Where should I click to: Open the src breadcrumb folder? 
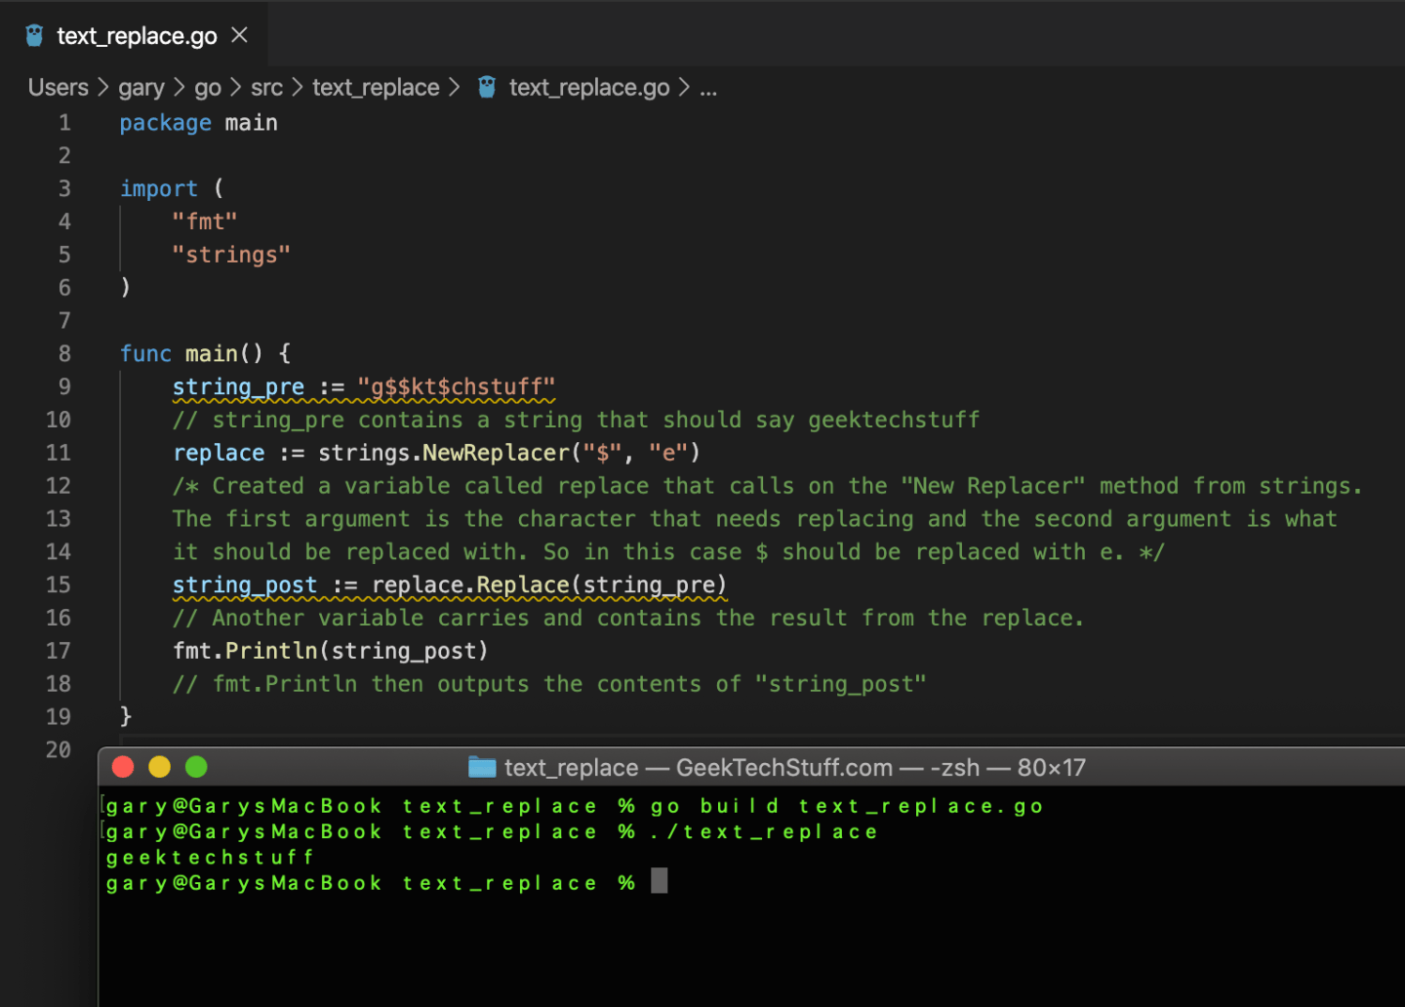click(x=266, y=87)
